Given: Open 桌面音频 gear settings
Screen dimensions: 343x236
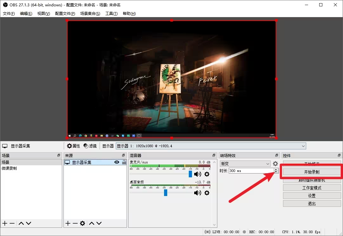Looking at the screenshot, I should [x=207, y=193].
